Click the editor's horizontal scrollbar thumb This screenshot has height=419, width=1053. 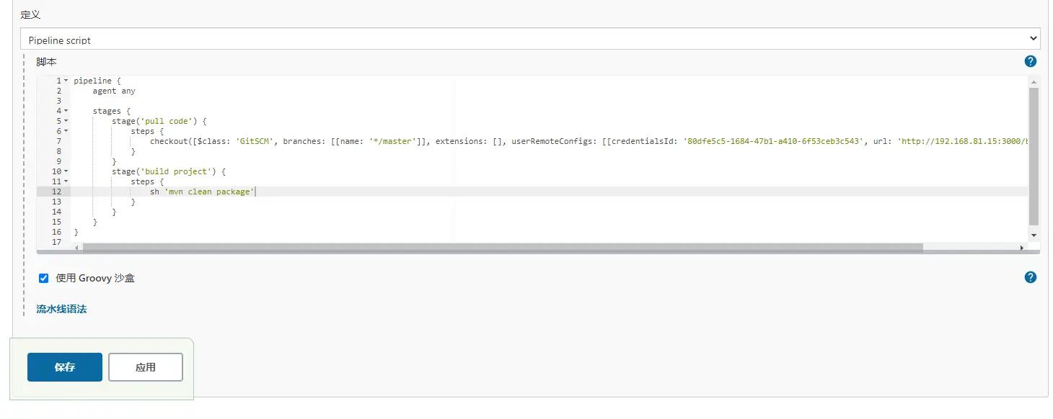pyautogui.click(x=503, y=248)
